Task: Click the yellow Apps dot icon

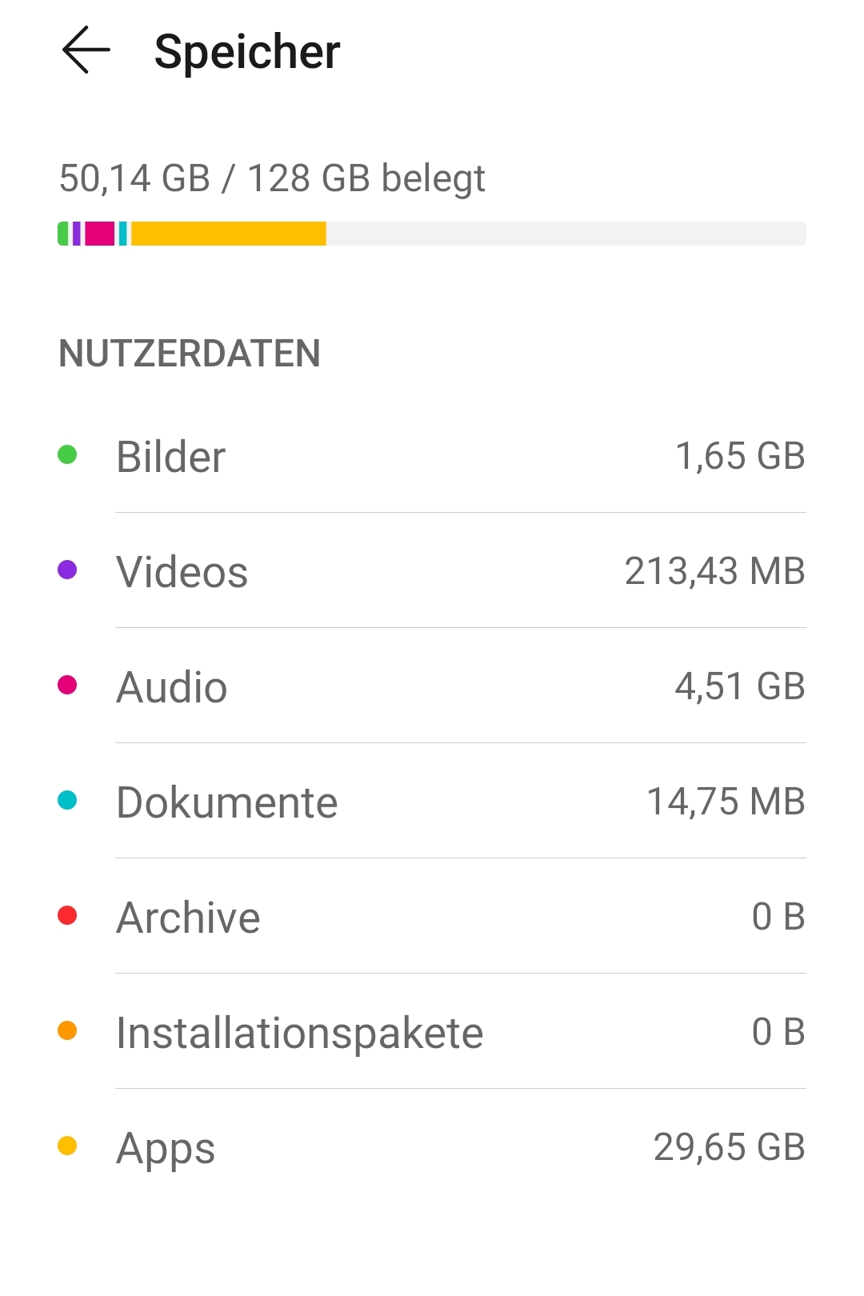Action: click(x=67, y=1146)
